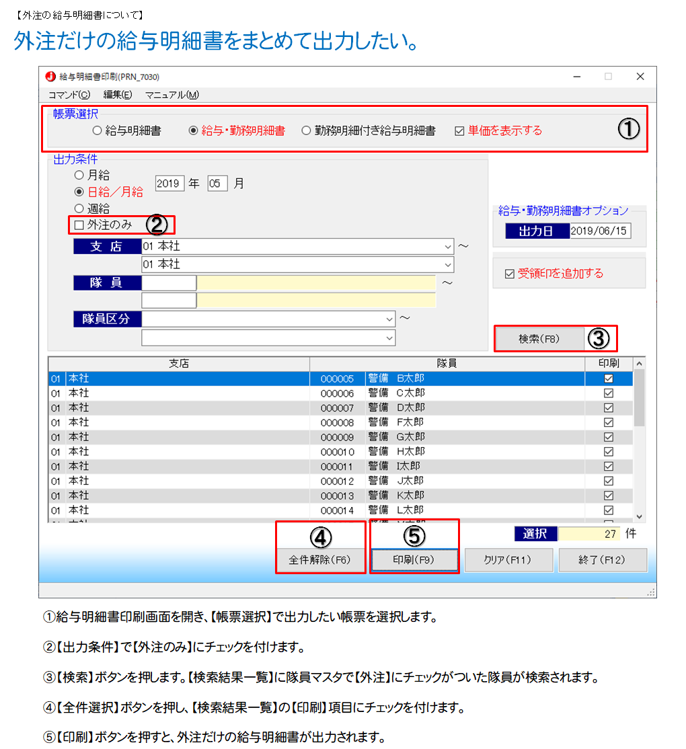
Task: Enable the 外注のみ checkbox
Action: [79, 225]
